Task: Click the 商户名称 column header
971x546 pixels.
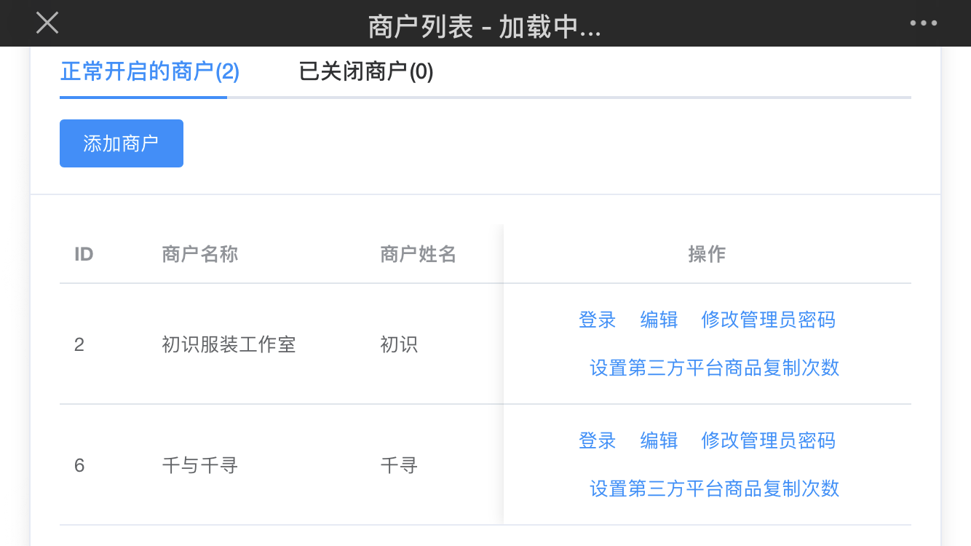Action: (x=200, y=254)
